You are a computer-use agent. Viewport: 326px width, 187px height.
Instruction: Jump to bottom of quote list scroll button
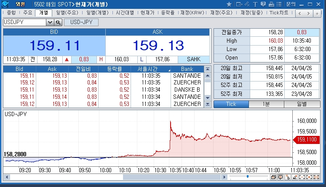(208, 104)
